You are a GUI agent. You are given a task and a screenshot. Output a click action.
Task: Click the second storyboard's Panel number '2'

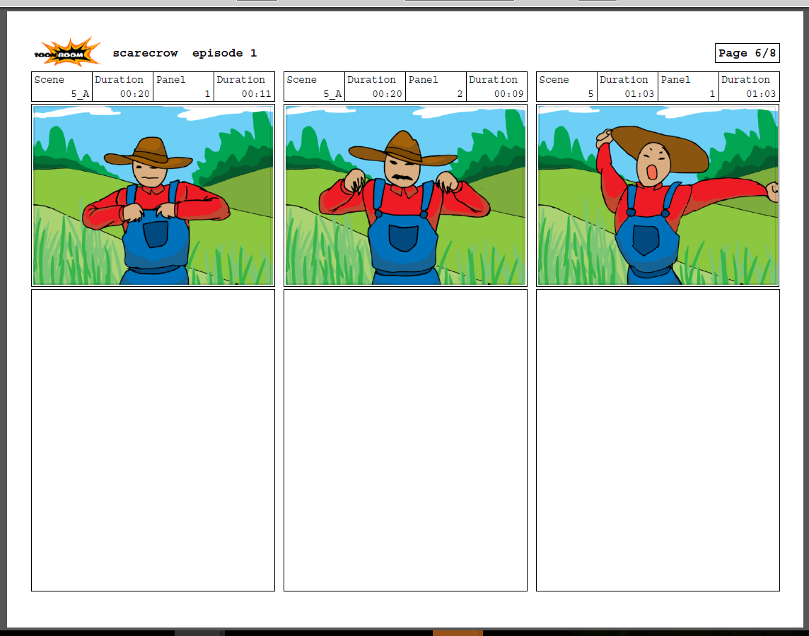tap(460, 94)
